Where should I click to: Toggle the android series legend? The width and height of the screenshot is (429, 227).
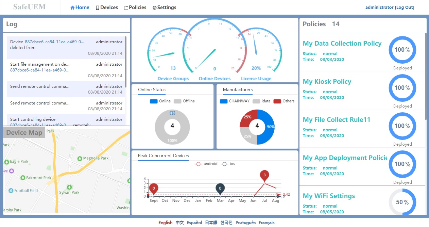206,164
